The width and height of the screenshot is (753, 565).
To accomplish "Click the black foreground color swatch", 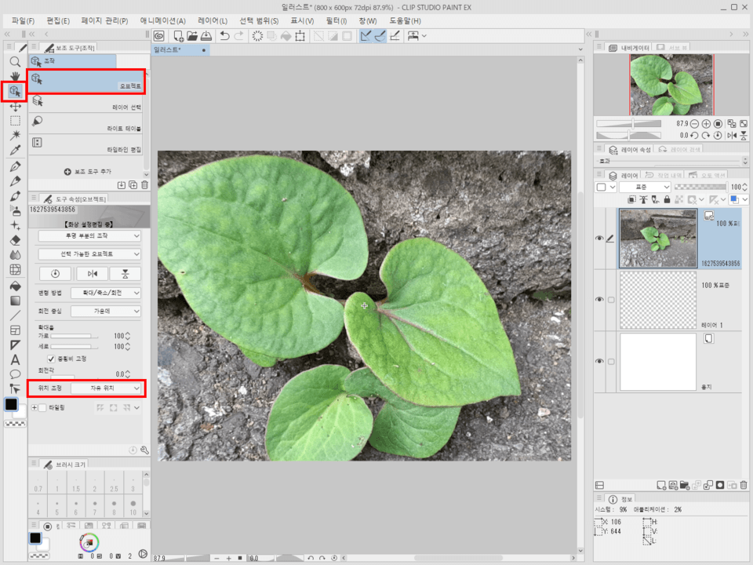I will [12, 405].
